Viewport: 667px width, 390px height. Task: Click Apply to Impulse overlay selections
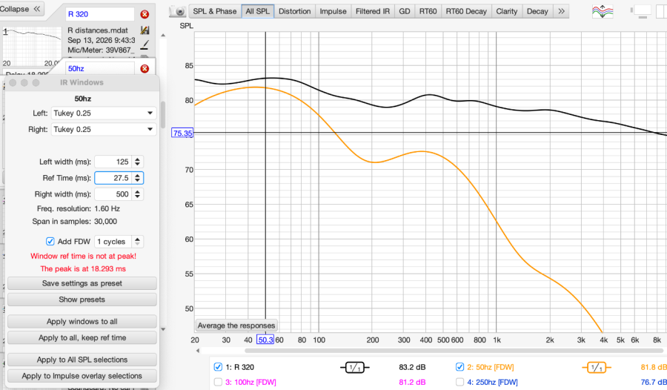[x=82, y=376]
